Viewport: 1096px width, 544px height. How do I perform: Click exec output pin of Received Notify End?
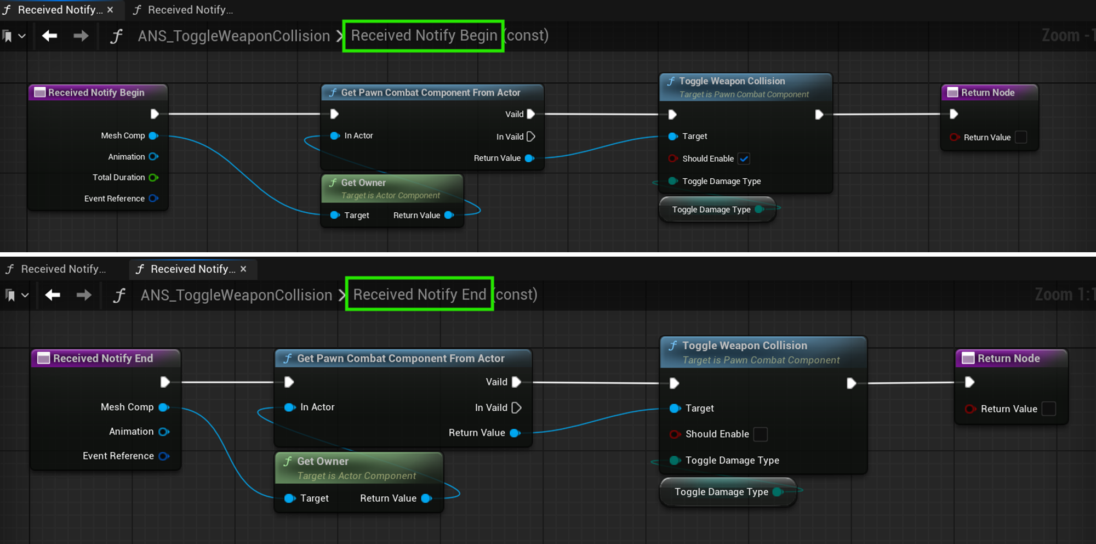165,382
